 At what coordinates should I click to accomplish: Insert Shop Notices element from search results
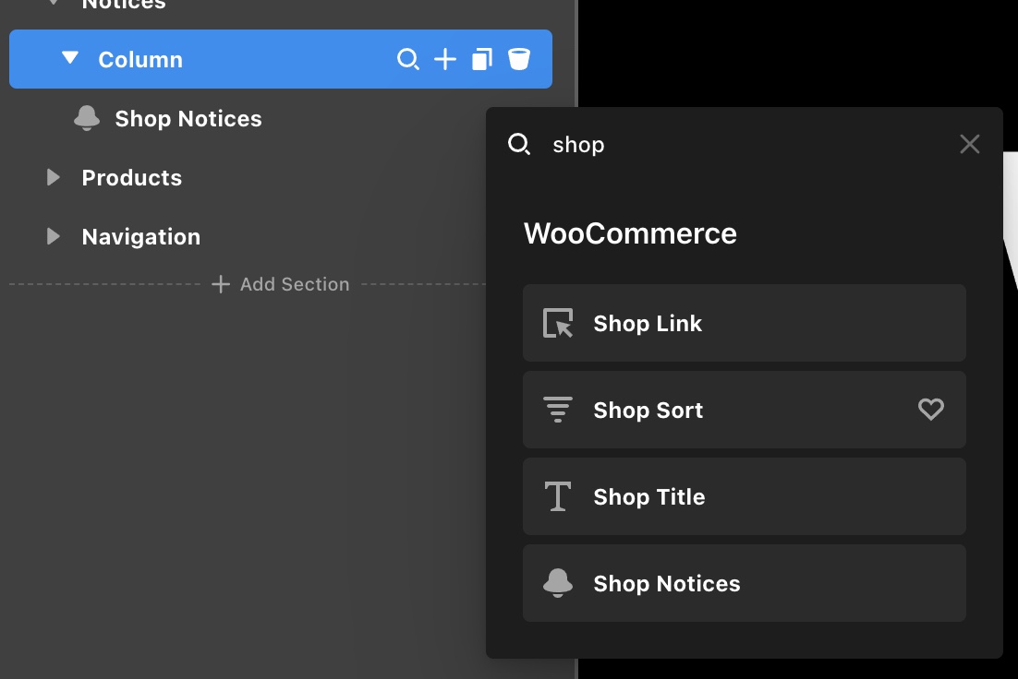pyautogui.click(x=744, y=583)
